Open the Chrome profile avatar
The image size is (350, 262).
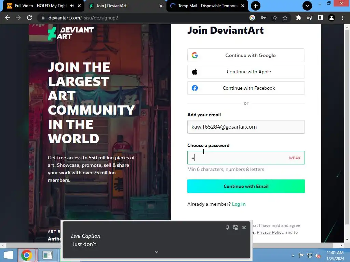(x=332, y=18)
